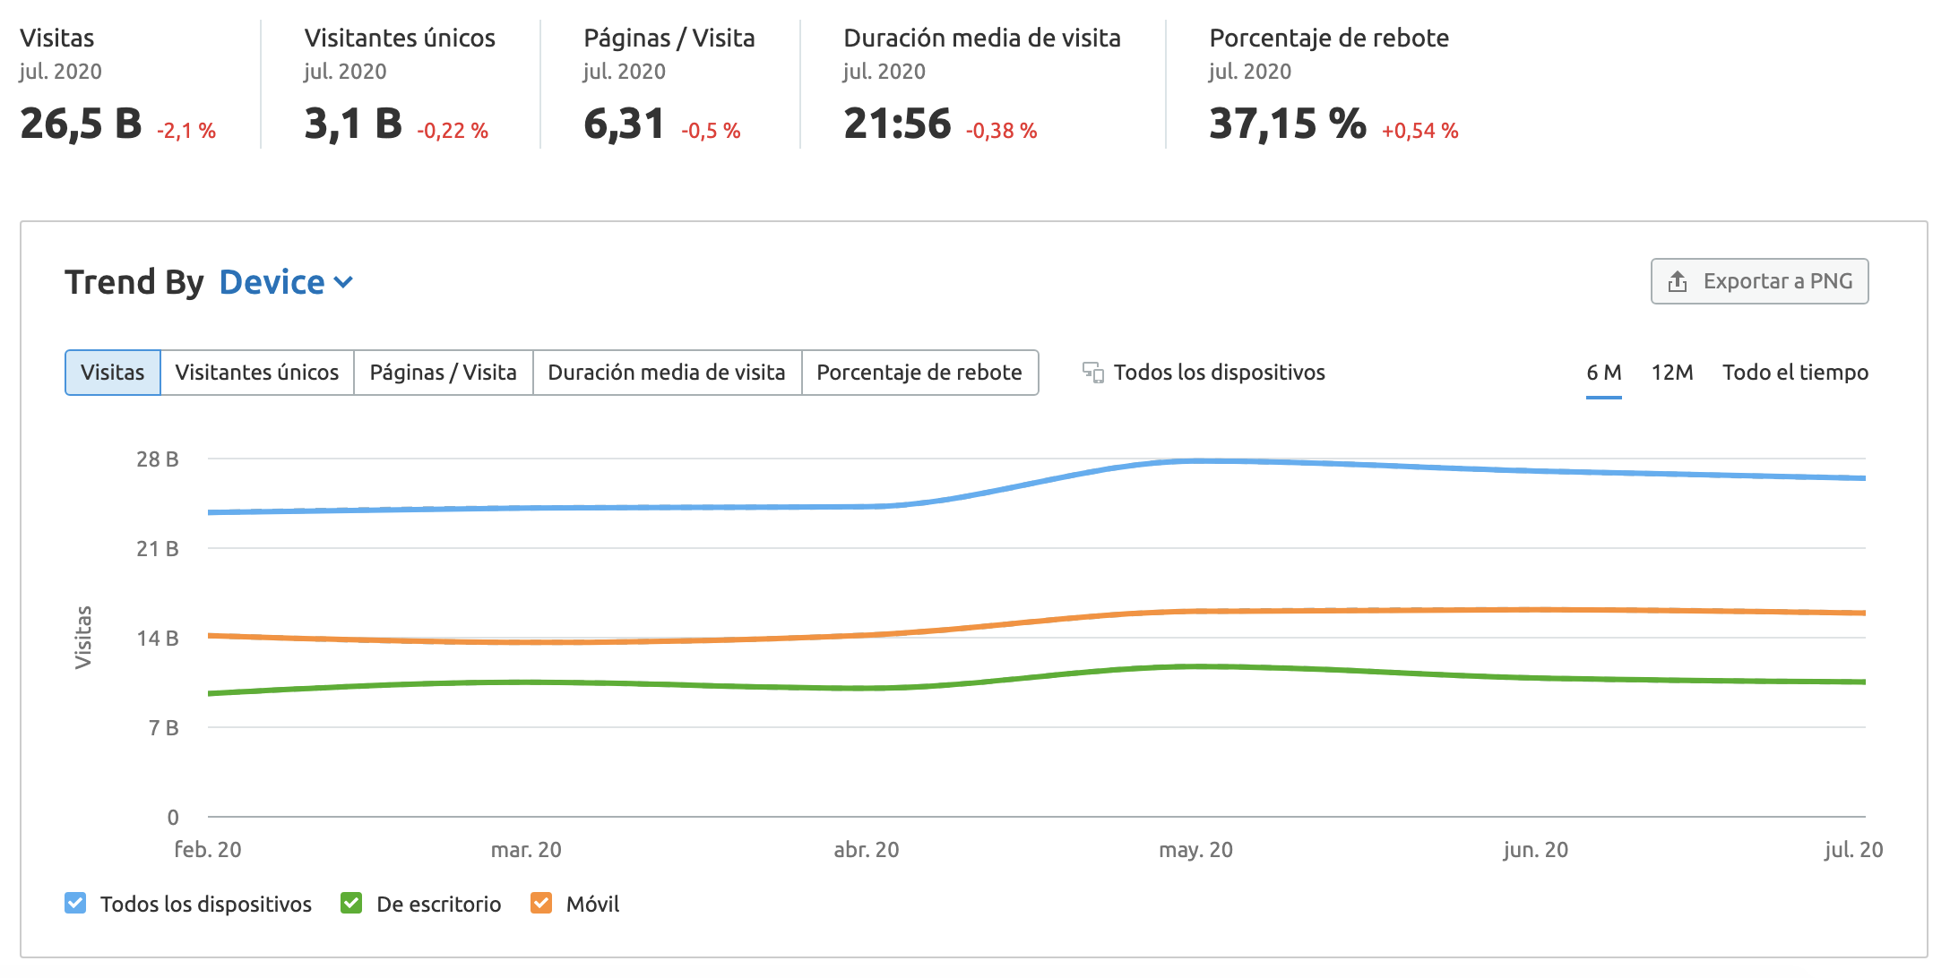This screenshot has height=978, width=1950.
Task: Click the De escritorio legend label
Action: pos(438,904)
